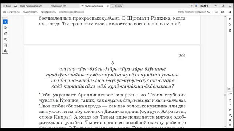Select the Гаудия-гити-гучча document tab
The width and height of the screenshot is (234, 131).
tap(95, 6)
